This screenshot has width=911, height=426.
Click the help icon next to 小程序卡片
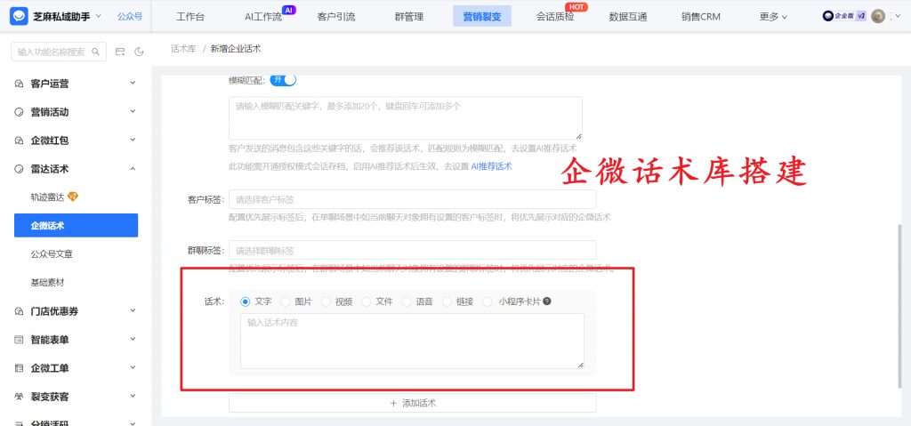[547, 301]
